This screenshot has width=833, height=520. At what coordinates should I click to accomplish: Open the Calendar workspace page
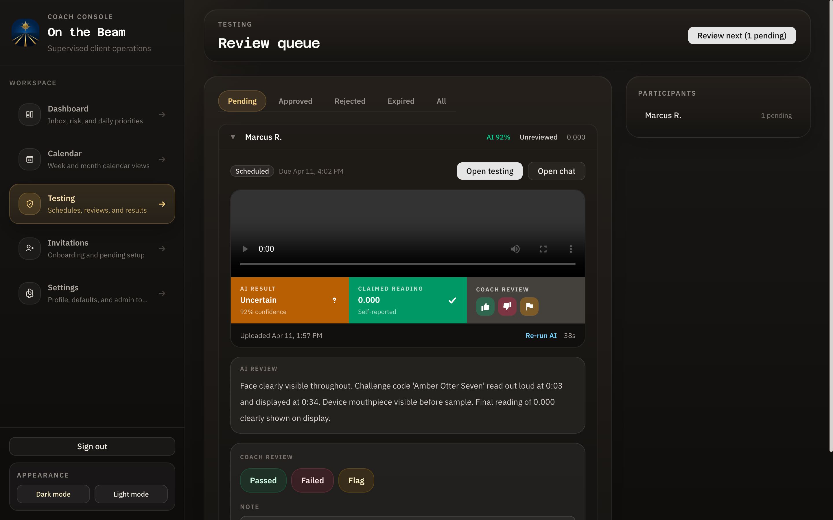coord(92,159)
